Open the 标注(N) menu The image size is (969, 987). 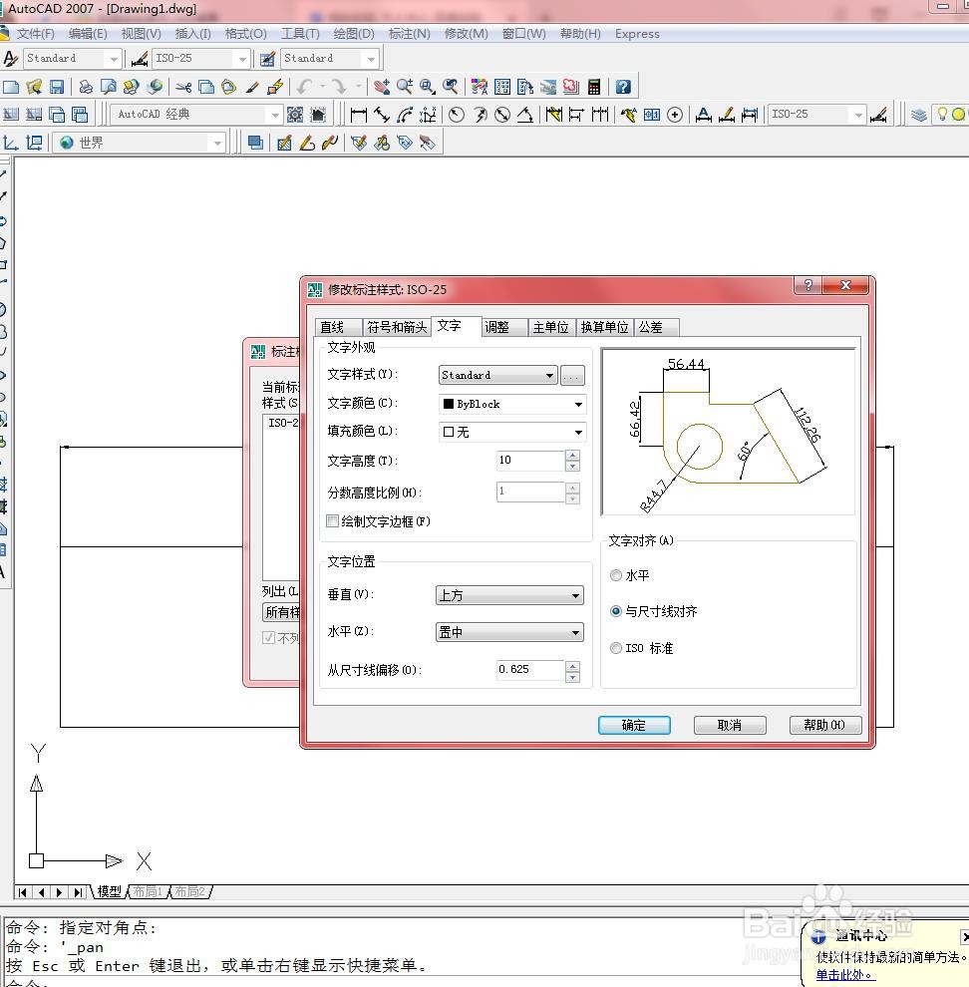click(x=409, y=33)
